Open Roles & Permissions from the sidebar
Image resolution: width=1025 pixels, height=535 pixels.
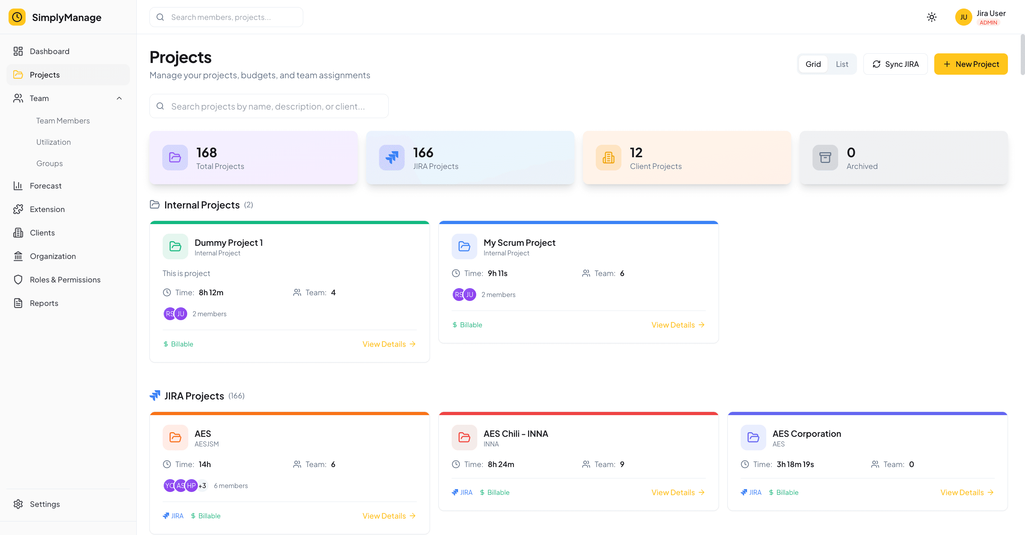[x=65, y=279]
